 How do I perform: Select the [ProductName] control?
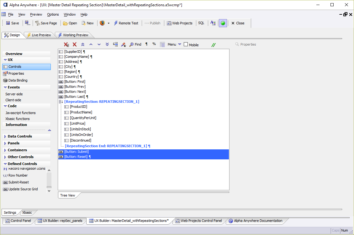(x=81, y=112)
